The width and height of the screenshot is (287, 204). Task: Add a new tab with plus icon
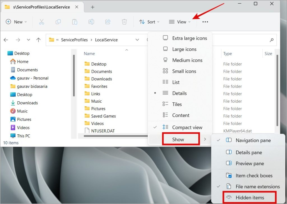92,7
